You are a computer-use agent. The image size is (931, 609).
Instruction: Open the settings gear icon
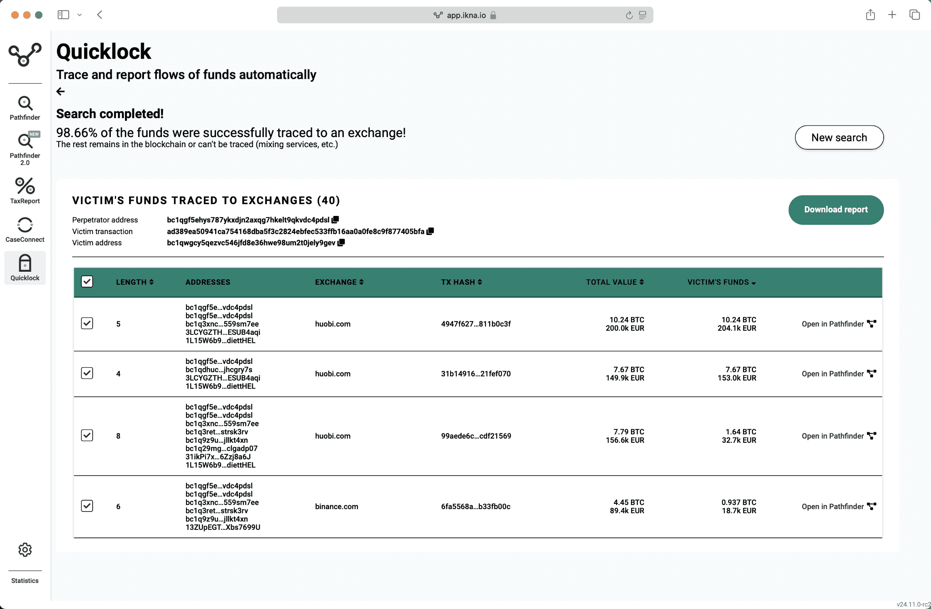tap(25, 550)
